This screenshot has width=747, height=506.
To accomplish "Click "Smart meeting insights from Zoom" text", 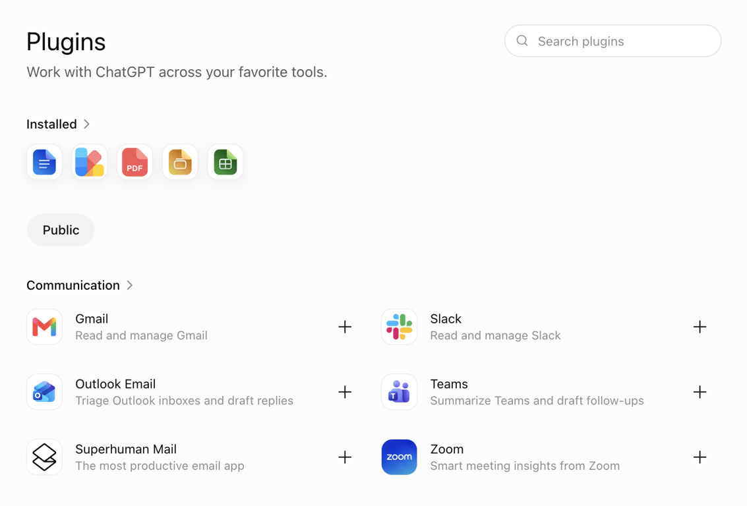I will [x=525, y=466].
